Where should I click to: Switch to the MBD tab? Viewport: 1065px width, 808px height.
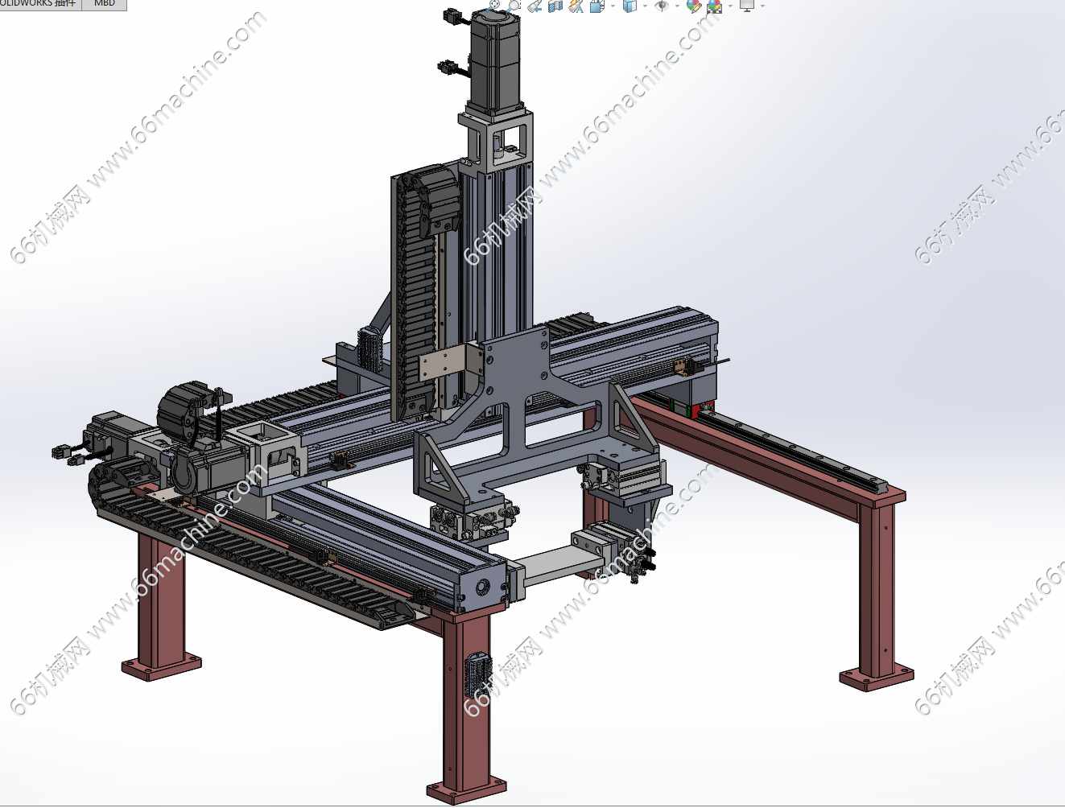(x=105, y=4)
